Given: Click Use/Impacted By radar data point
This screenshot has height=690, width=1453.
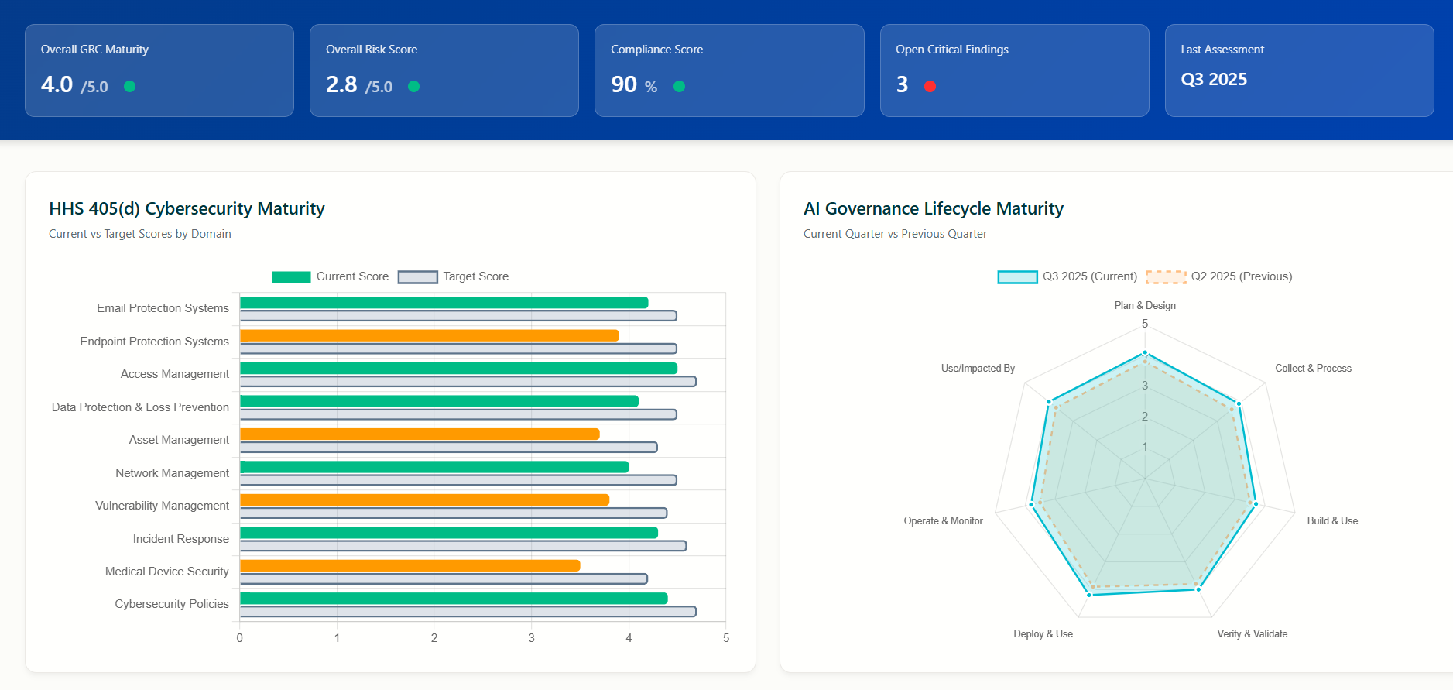Looking at the screenshot, I should [x=1049, y=402].
